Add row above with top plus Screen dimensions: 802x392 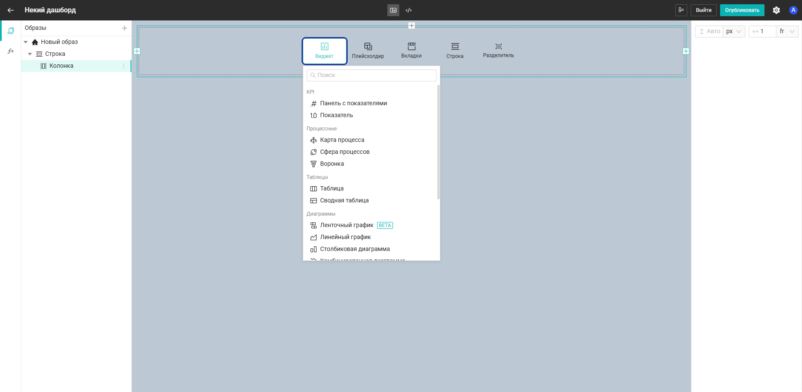[x=412, y=26]
